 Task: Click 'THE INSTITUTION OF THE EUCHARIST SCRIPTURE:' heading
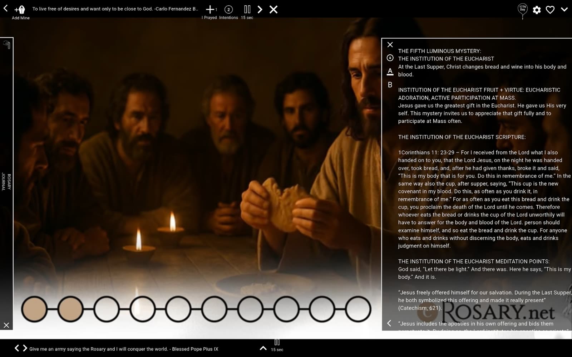(462, 137)
